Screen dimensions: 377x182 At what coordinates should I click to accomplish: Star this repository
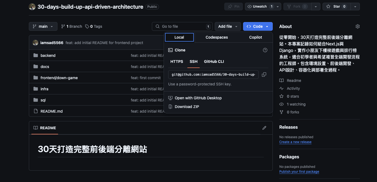tap(336, 7)
